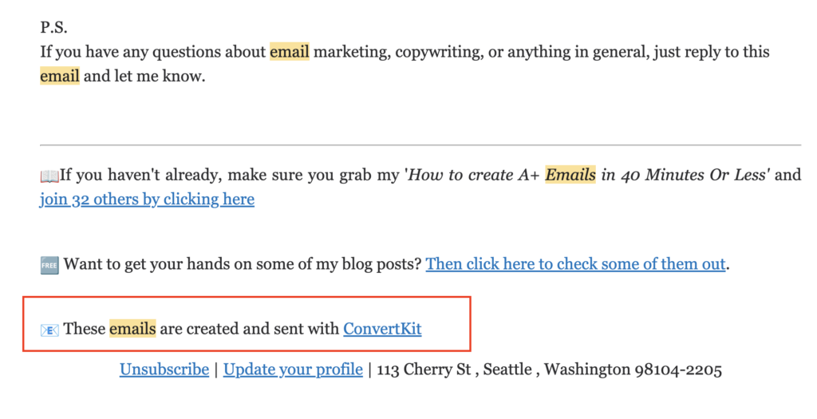The image size is (817, 419).
Task: Click the word 'Seattle' in the footer
Action: (506, 370)
